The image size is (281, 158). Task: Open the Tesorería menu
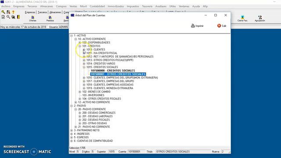point(147,6)
